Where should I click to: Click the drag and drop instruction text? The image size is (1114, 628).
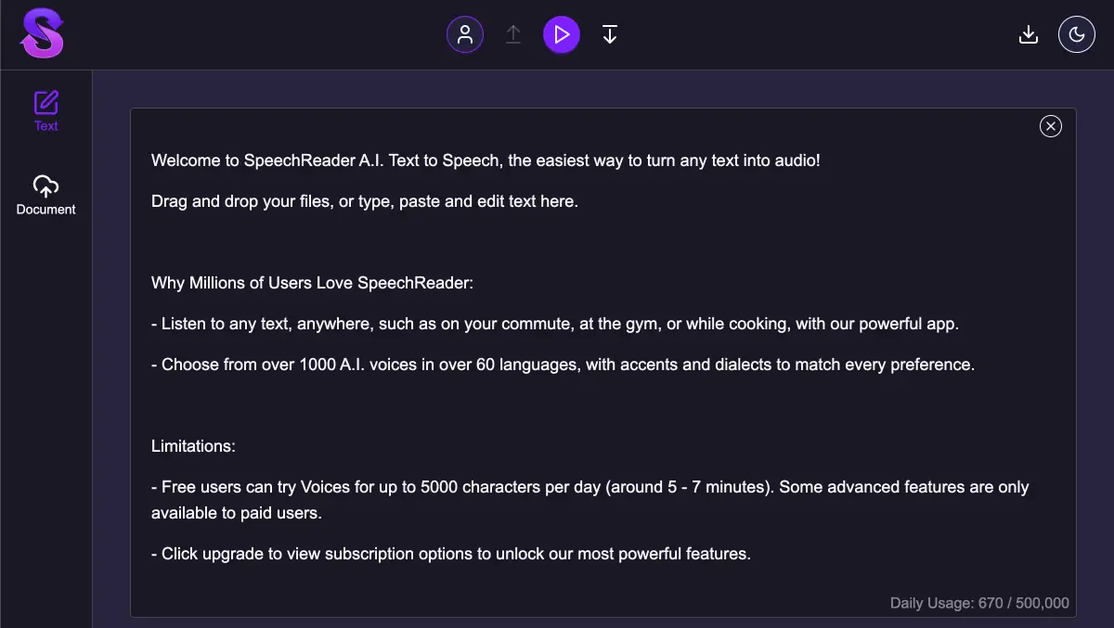pyautogui.click(x=364, y=200)
